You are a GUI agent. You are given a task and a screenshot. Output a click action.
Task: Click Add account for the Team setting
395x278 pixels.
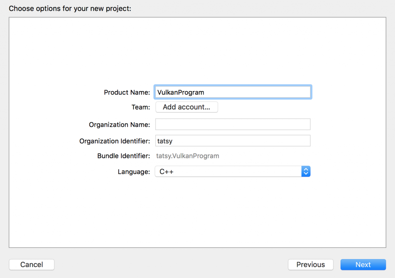187,107
